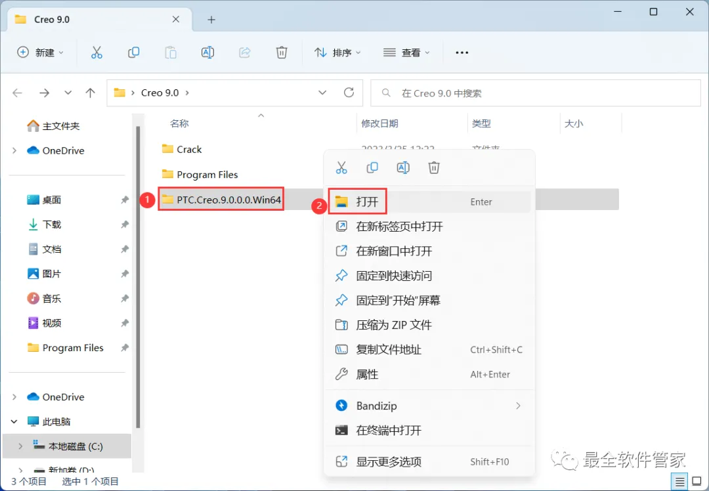Click the Rename icon in the toolbar
This screenshot has width=709, height=491.
coord(207,53)
